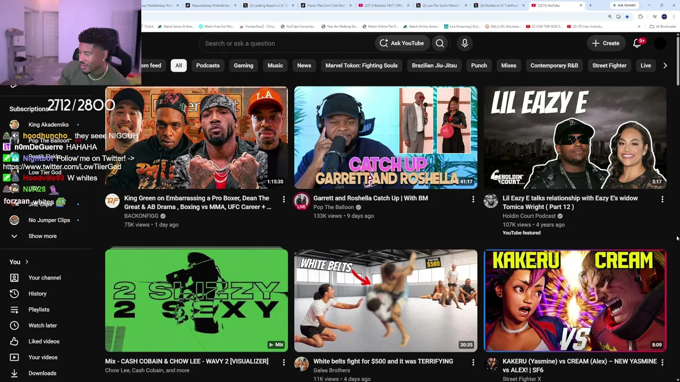Screen dimensions: 680x382
Task: Open the Lil Eazy E video thumbnail
Action: [x=575, y=137]
